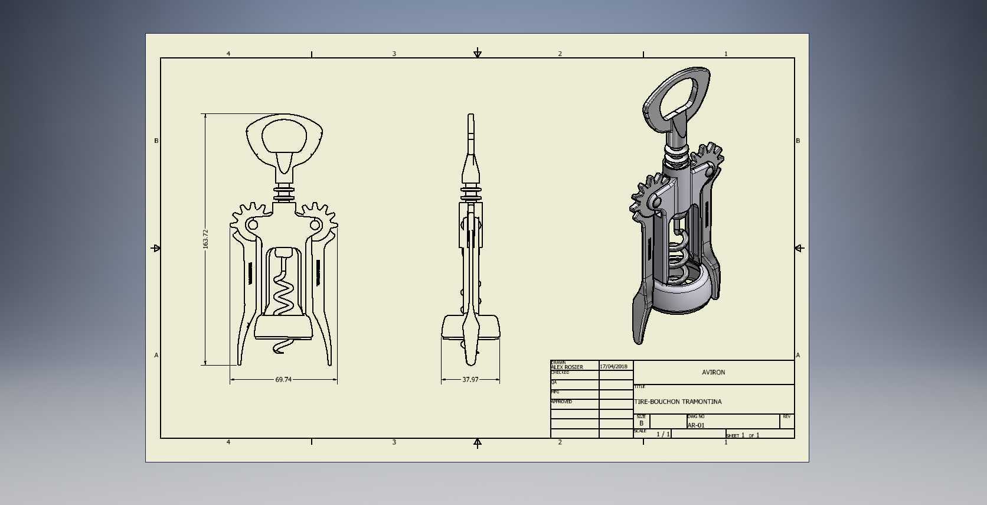Select the size B value in title block

coord(641,423)
